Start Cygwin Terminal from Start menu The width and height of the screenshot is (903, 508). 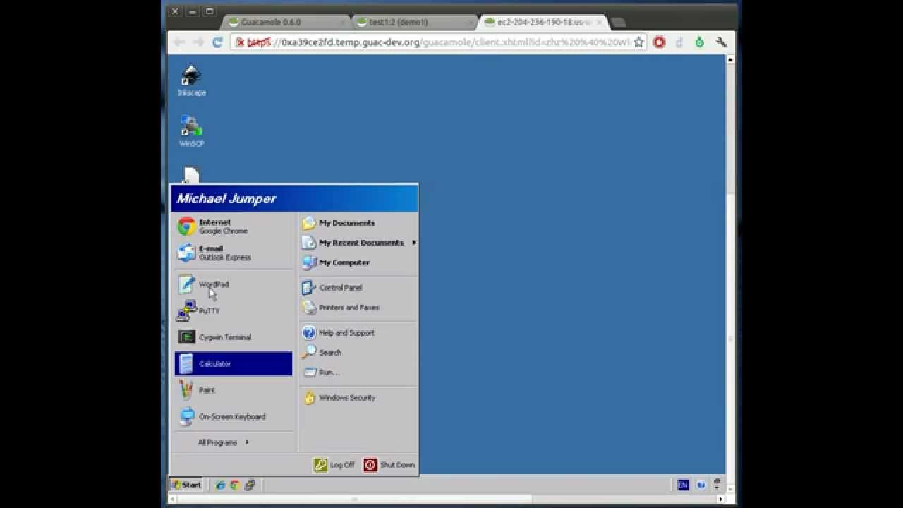[234, 337]
